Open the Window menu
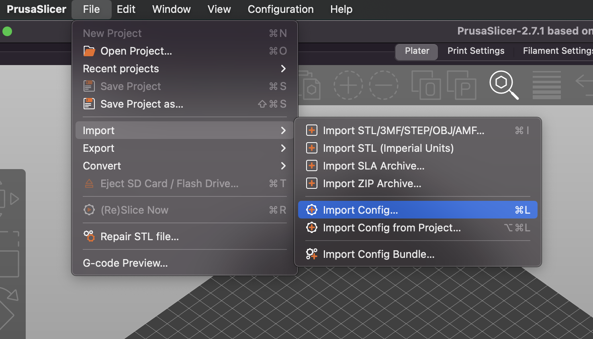The width and height of the screenshot is (593, 339). (x=171, y=9)
